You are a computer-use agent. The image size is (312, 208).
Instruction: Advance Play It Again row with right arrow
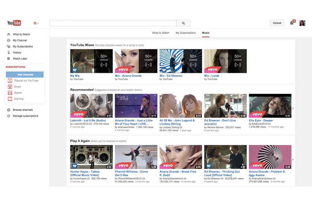[293, 159]
